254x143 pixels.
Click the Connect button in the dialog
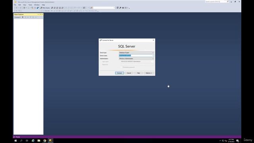click(119, 73)
